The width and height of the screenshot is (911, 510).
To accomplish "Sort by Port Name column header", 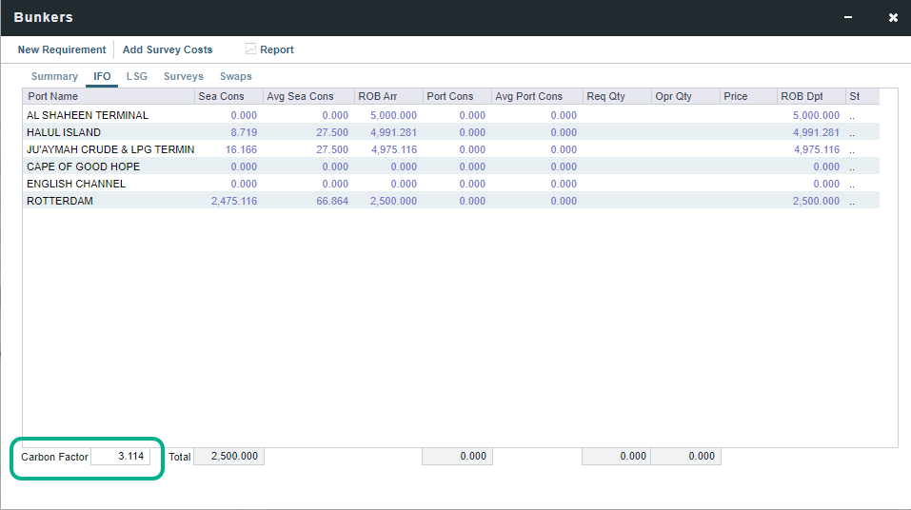I will pos(53,96).
